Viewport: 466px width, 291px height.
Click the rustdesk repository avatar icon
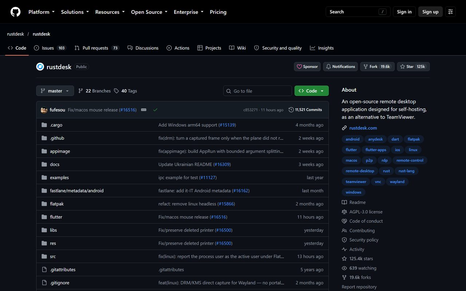[40, 67]
